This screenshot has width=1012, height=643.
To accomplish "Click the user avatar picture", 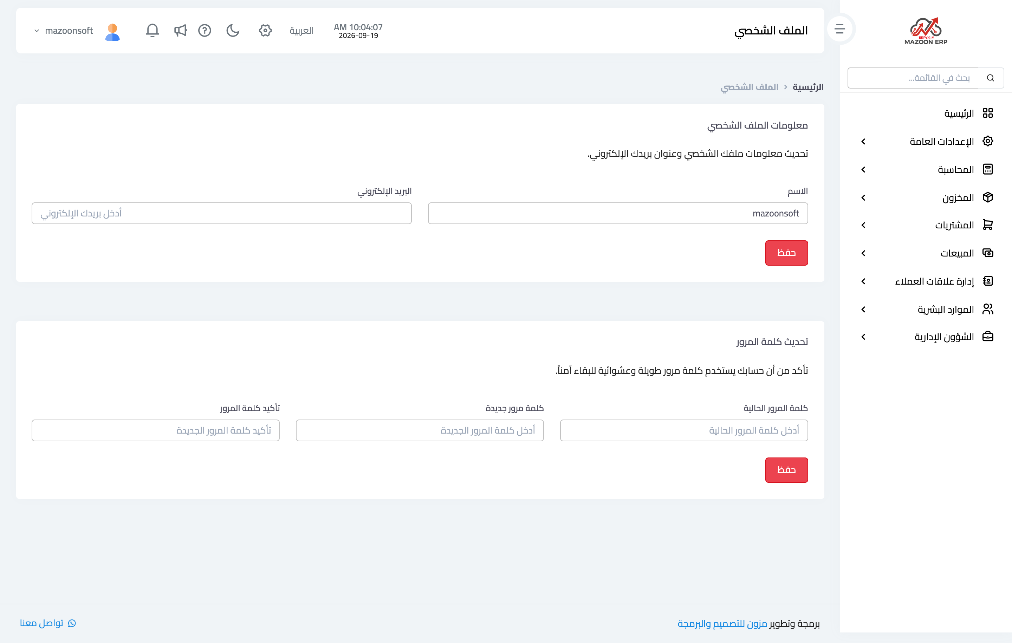I will point(113,32).
